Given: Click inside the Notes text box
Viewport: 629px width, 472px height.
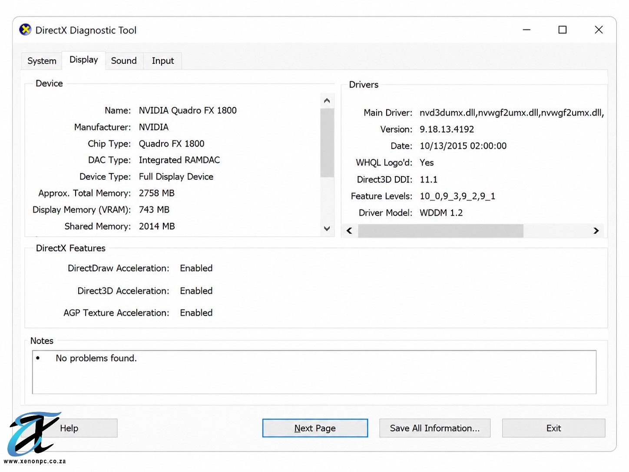Looking at the screenshot, I should [x=314, y=372].
